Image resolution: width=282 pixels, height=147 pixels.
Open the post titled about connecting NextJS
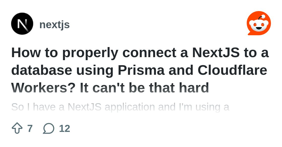pyautogui.click(x=140, y=70)
